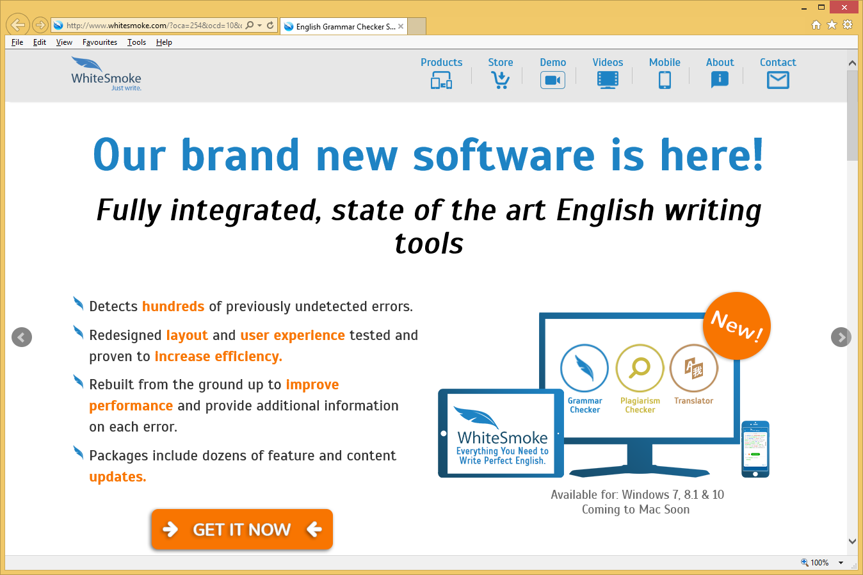Click the Mobile phone icon
Viewport: 863px width, 575px height.
665,81
